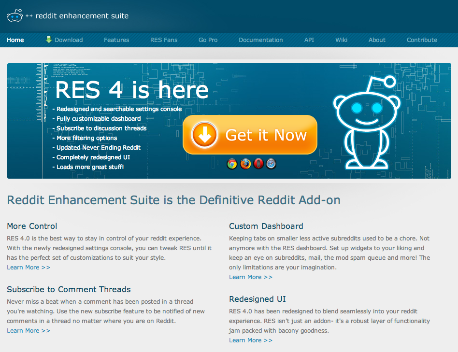Click the Safari browser icon

pos(271,164)
